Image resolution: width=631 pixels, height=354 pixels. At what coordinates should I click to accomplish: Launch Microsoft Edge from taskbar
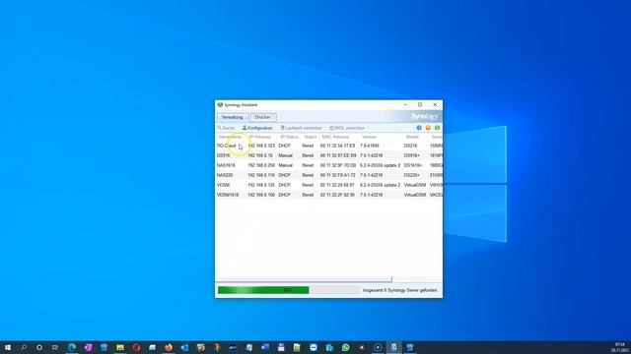[x=72, y=347]
